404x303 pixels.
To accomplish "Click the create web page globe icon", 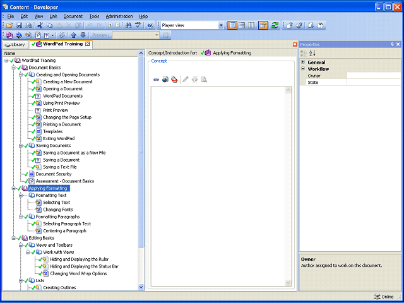I will 165,80.
